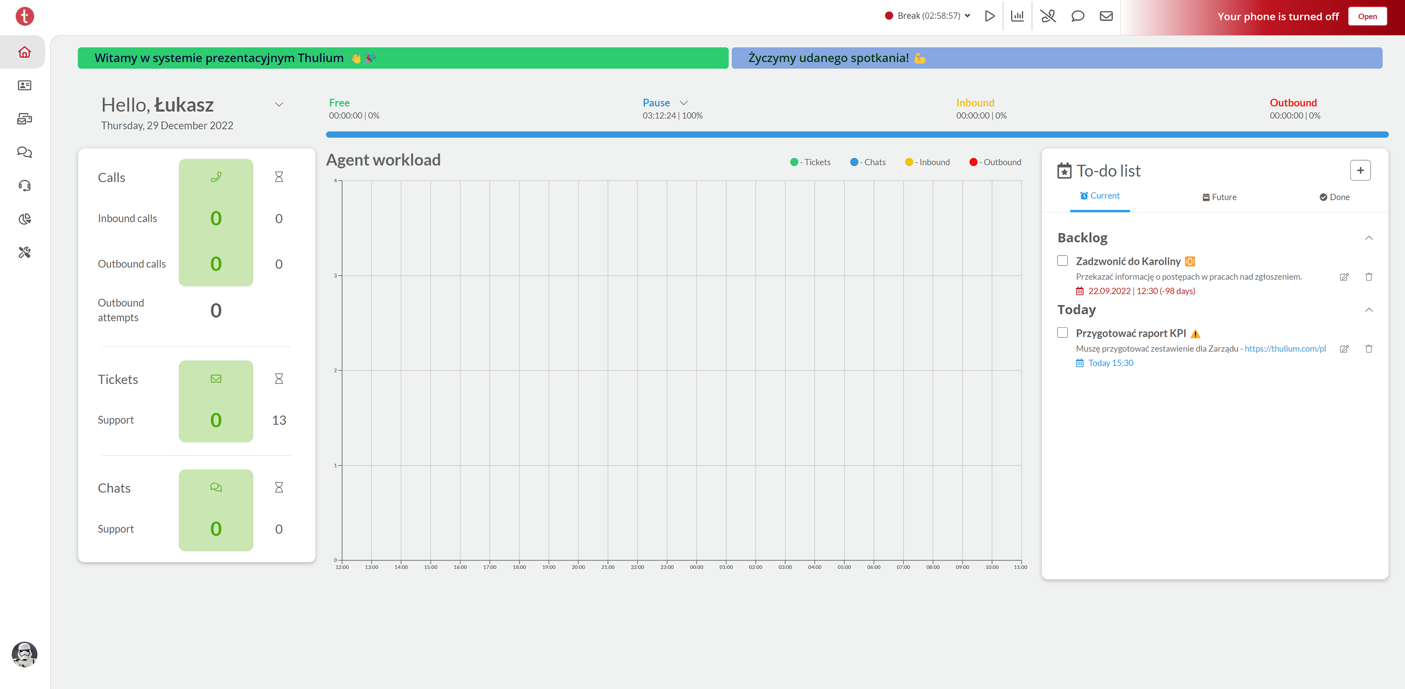
Task: Open the envelope mail icon in header
Action: [x=1106, y=16]
